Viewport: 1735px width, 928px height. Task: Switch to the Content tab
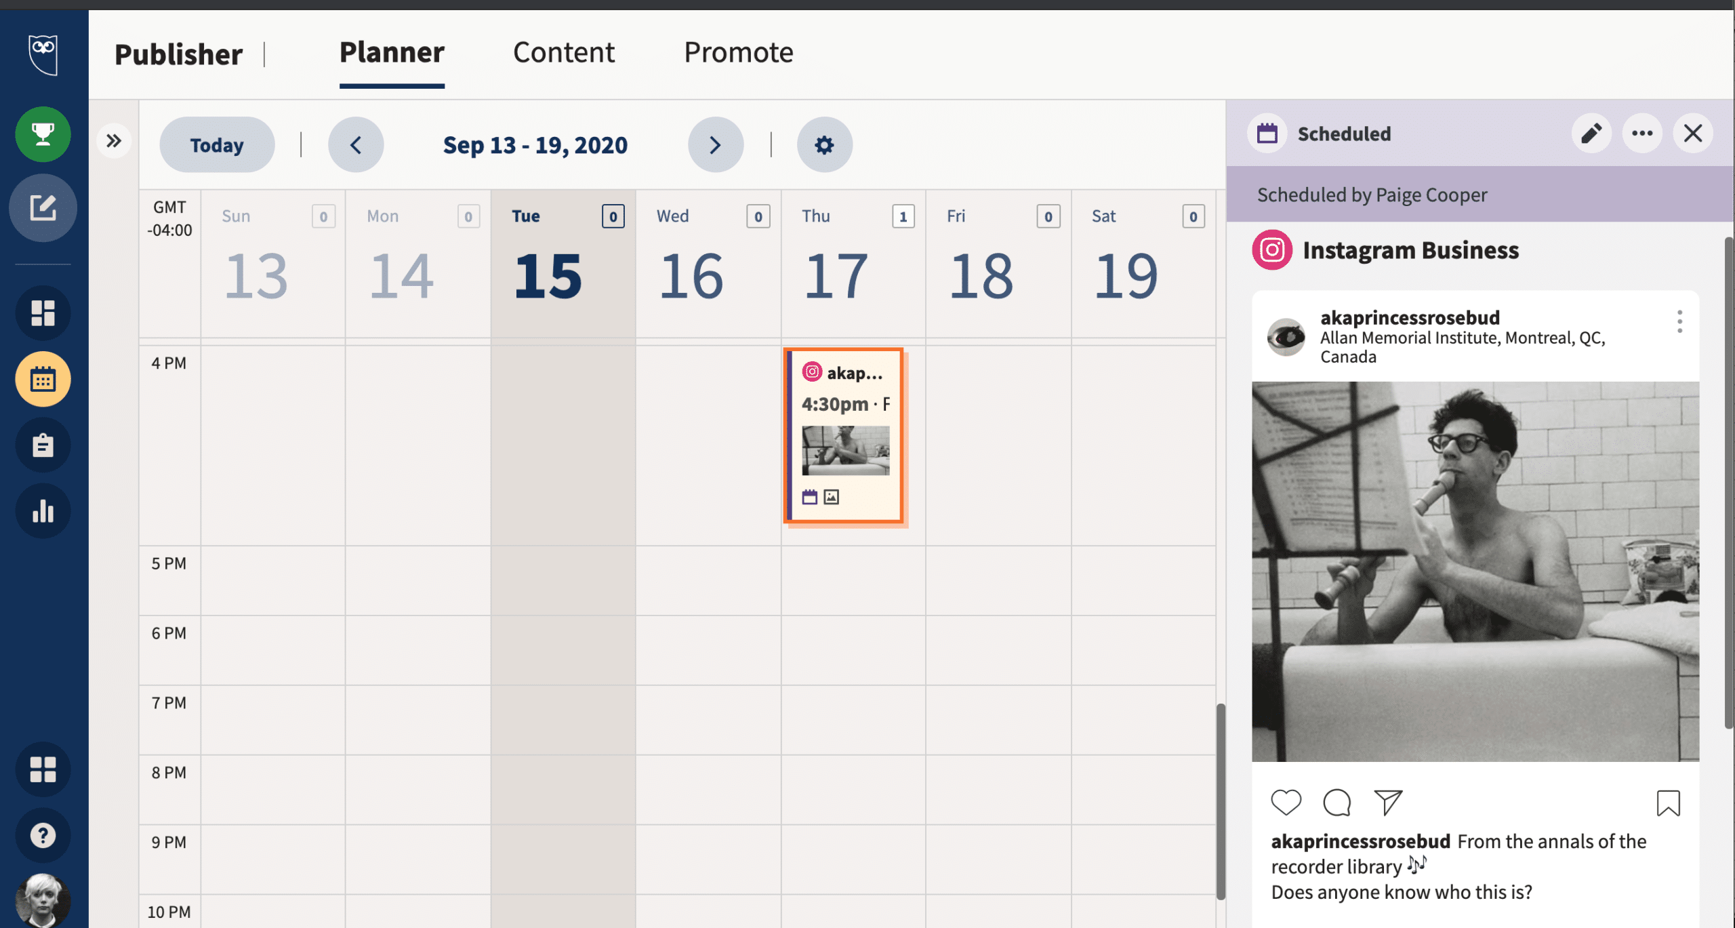[x=563, y=49]
